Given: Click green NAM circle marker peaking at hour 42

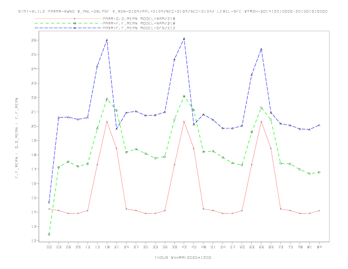Looking at the screenshot, I should [x=184, y=96].
